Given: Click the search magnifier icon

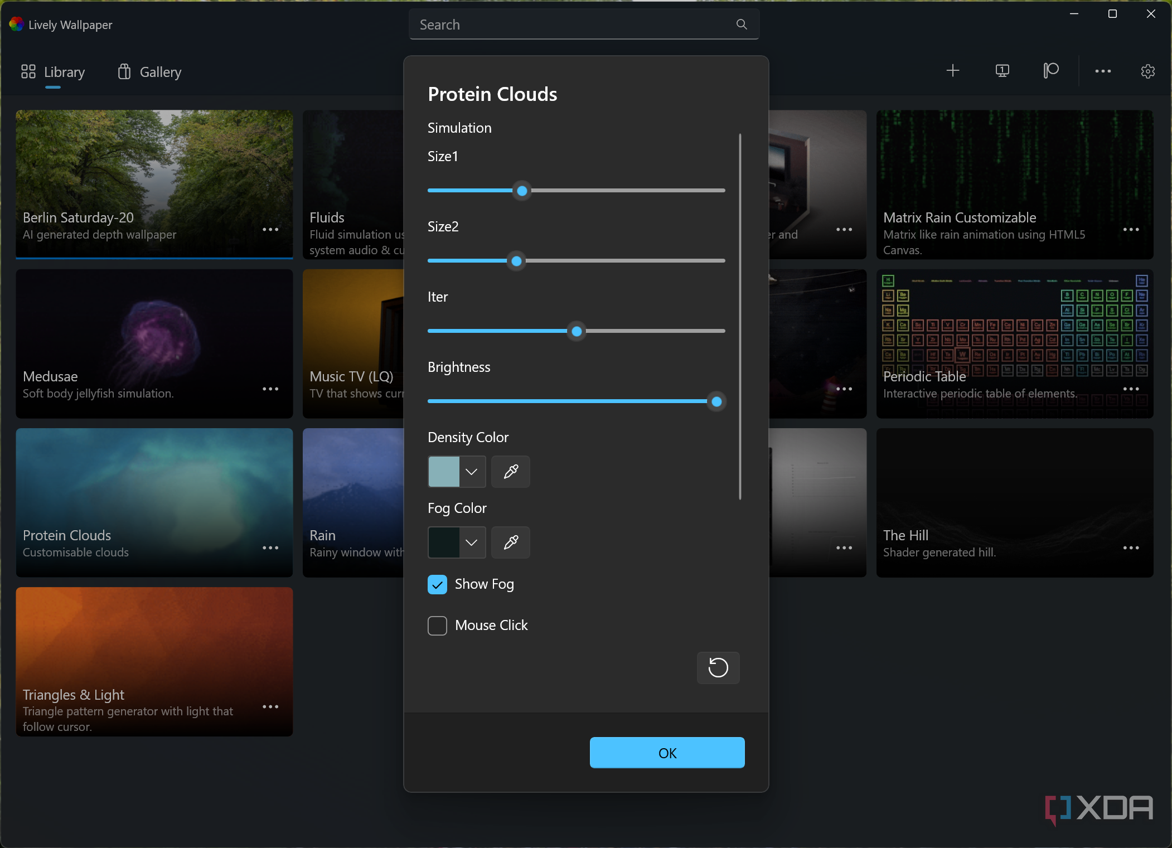Looking at the screenshot, I should [x=741, y=25].
